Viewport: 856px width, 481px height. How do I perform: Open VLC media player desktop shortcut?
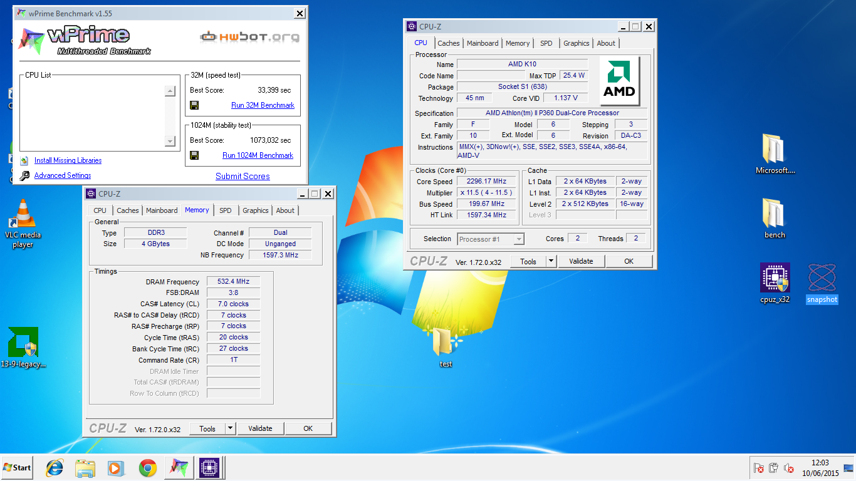(x=23, y=224)
